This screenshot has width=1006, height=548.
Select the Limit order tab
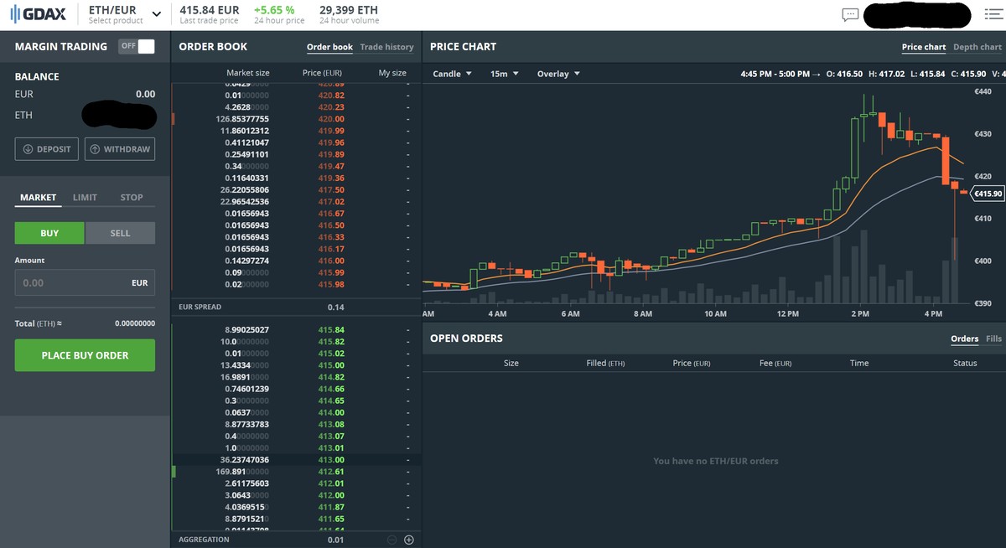(85, 198)
